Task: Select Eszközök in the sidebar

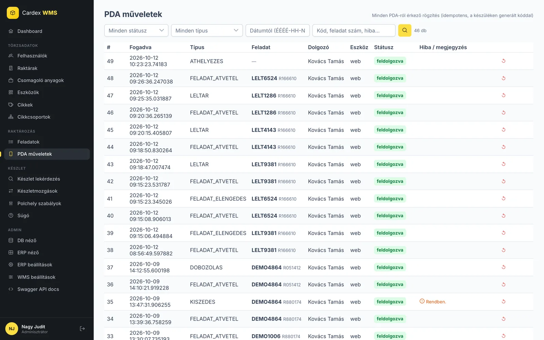Action: tap(47, 92)
